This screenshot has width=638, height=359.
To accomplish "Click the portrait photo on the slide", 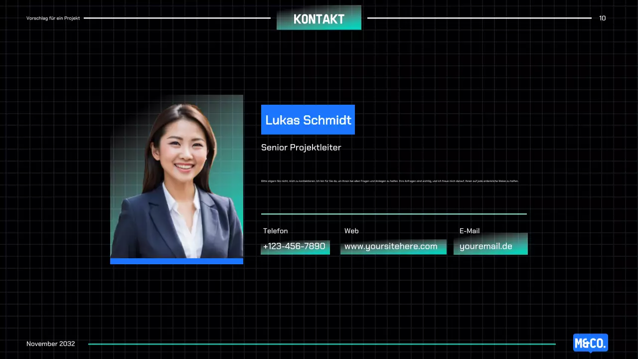I will (176, 177).
